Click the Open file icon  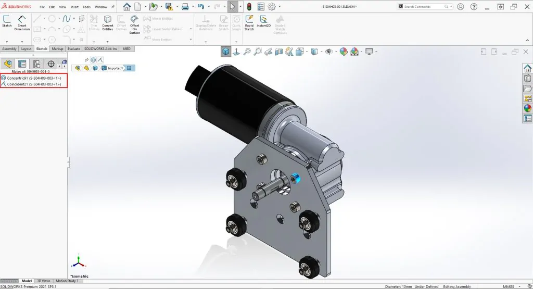click(x=153, y=6)
